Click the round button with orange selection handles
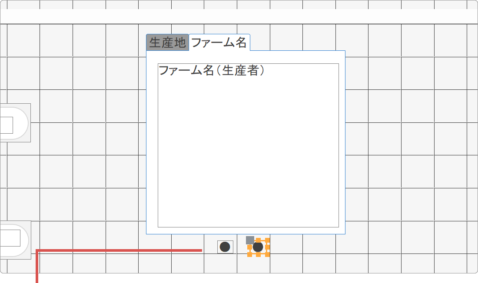The width and height of the screenshot is (478, 283). point(258,247)
